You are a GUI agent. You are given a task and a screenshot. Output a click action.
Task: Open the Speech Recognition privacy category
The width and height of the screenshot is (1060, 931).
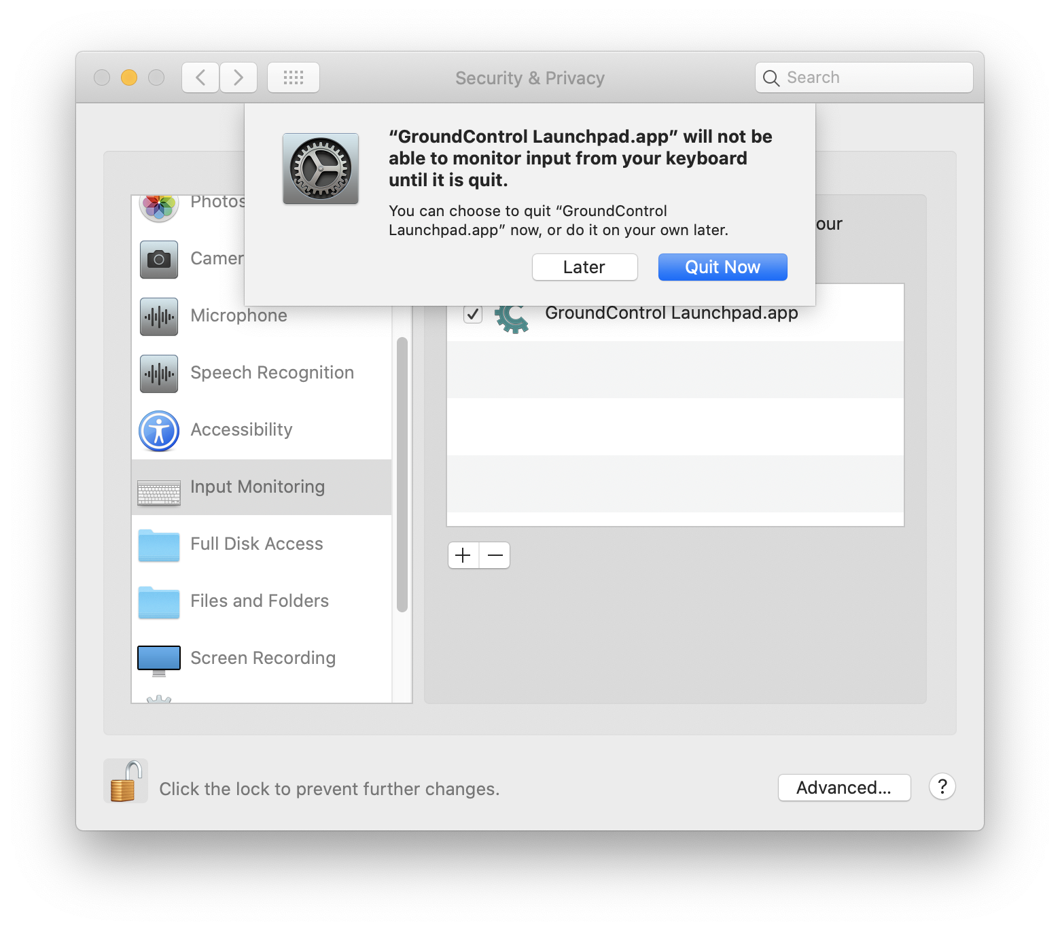point(262,373)
